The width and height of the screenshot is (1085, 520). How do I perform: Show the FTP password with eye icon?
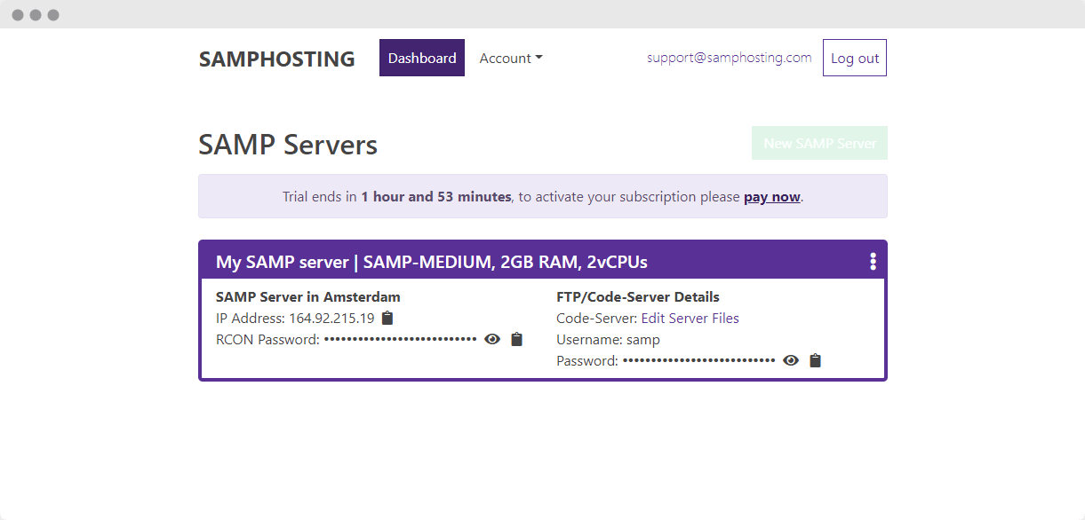pyautogui.click(x=791, y=360)
